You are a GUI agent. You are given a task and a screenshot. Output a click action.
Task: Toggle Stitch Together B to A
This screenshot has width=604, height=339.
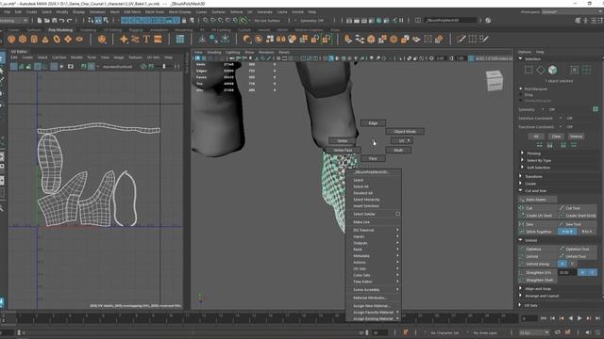[x=587, y=232]
